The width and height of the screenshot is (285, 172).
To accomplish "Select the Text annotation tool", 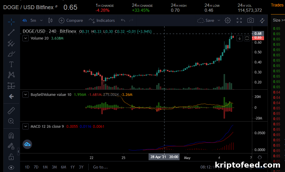I will point(11,64).
